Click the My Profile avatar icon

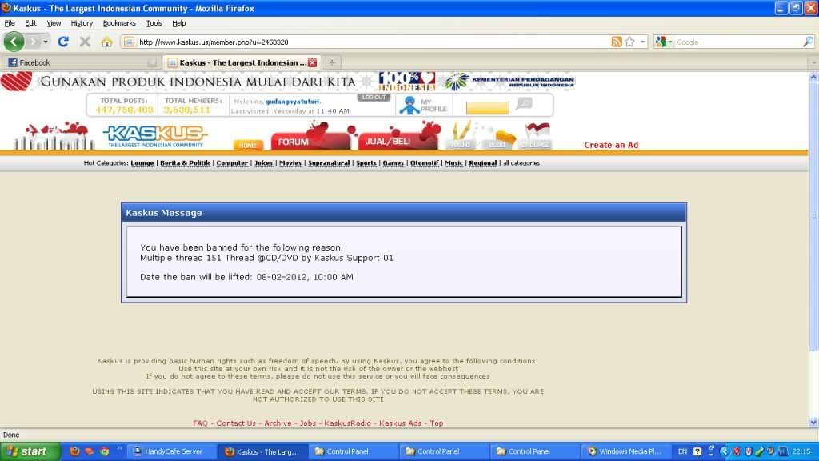[x=409, y=105]
